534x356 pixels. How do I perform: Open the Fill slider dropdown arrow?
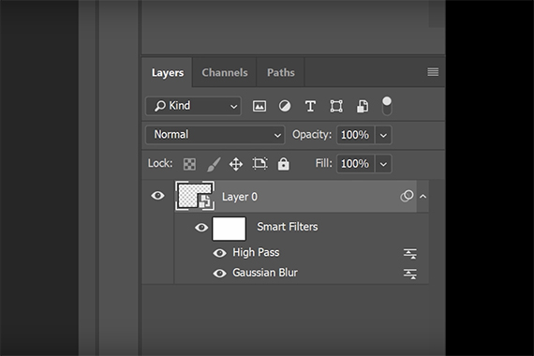[x=383, y=164]
